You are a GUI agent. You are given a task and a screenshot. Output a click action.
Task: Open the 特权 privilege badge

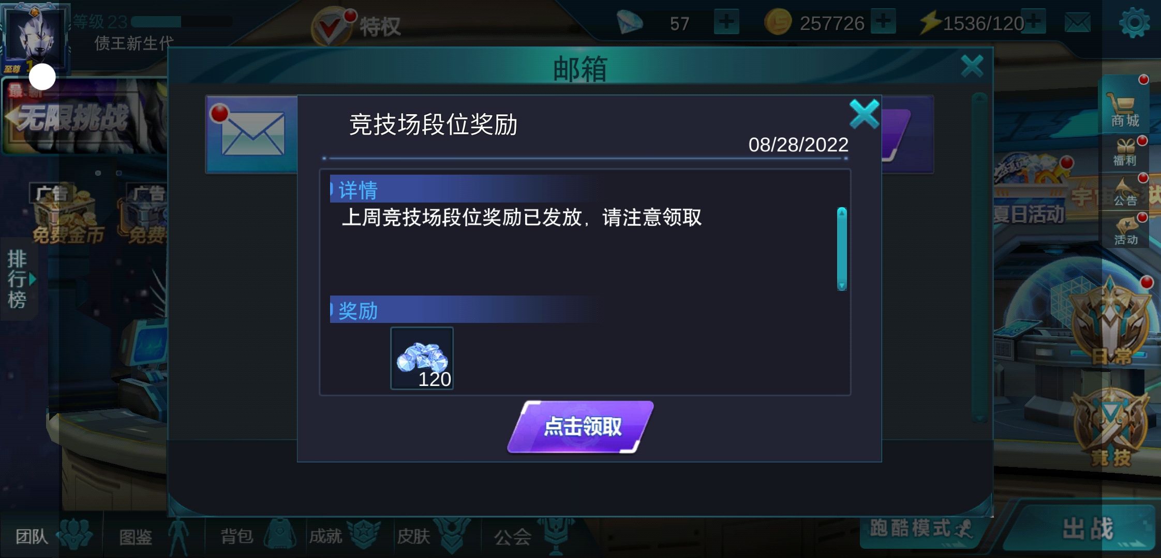pos(357,25)
